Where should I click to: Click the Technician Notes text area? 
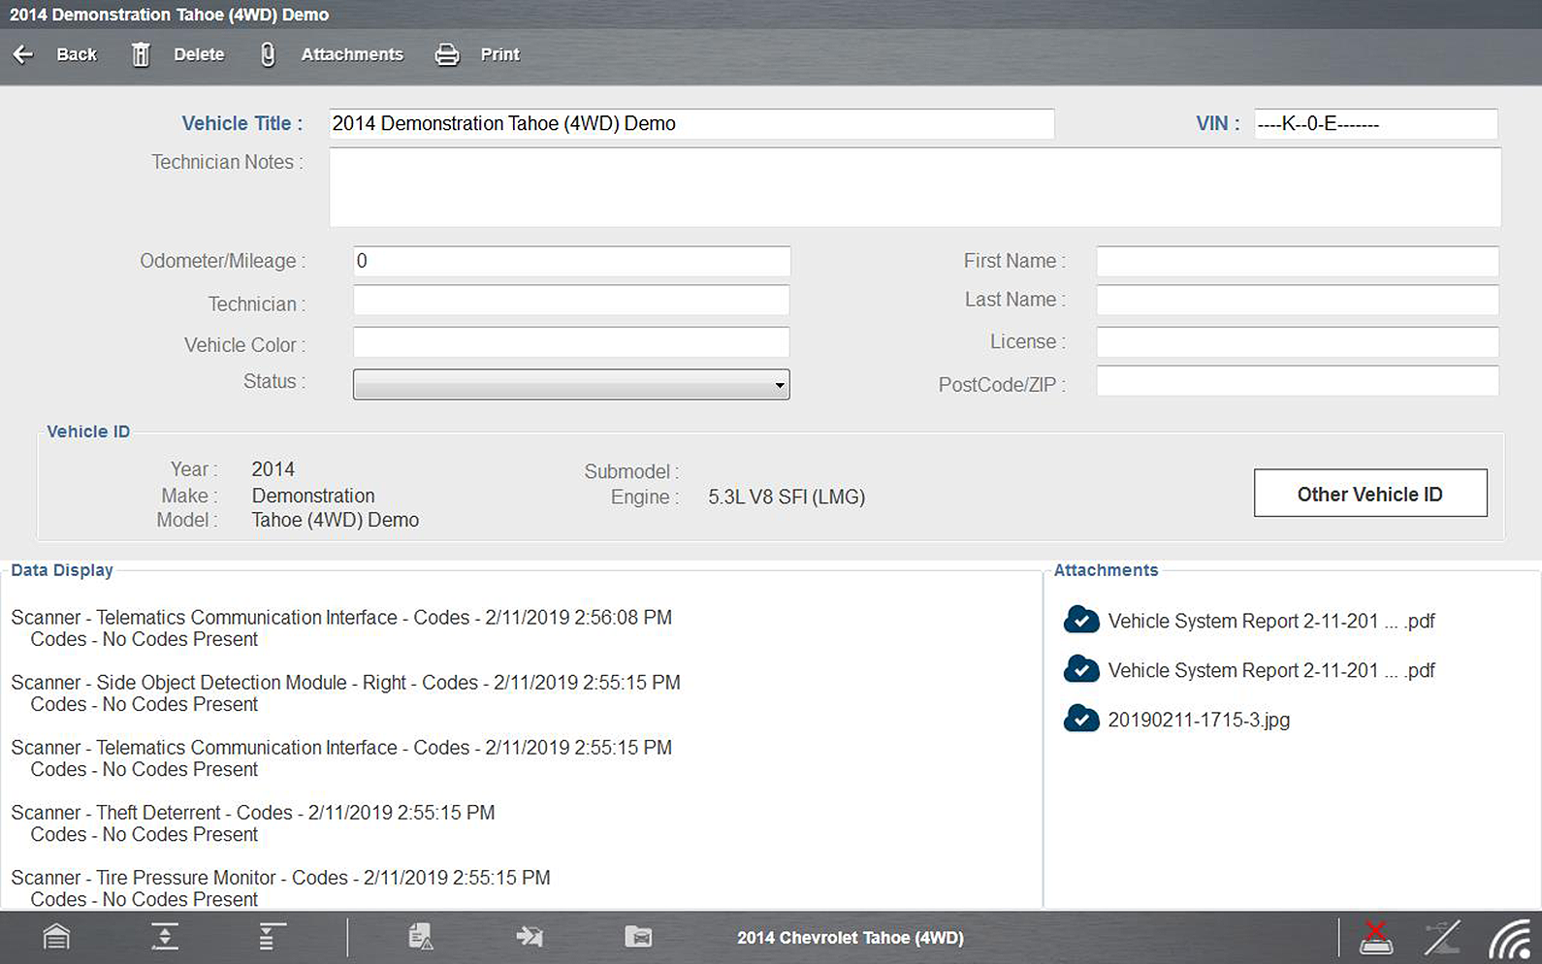click(915, 188)
